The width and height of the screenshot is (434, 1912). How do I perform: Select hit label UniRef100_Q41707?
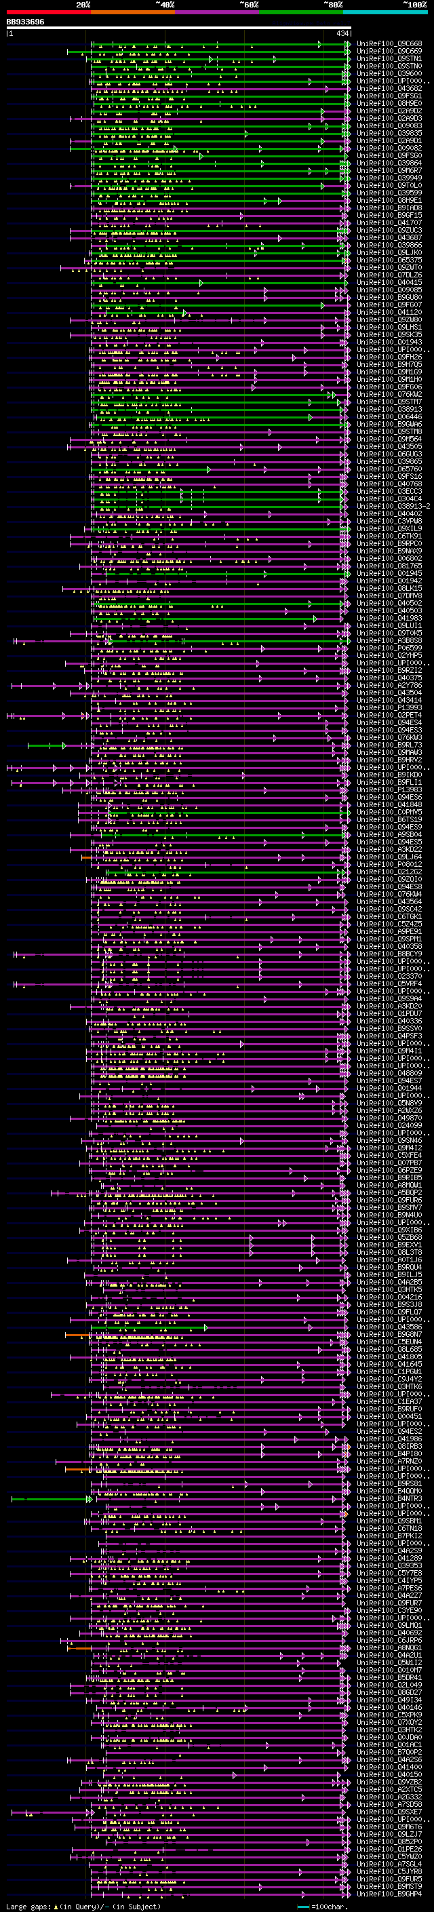389,222
